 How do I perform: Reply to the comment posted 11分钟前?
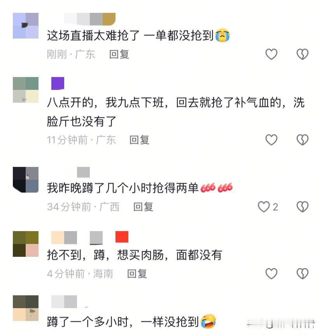click(x=140, y=140)
